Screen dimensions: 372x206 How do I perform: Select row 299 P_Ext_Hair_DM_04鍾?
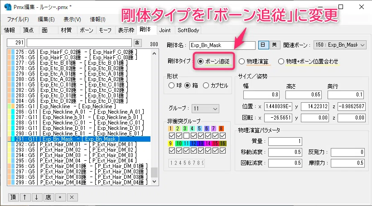pos(79,182)
